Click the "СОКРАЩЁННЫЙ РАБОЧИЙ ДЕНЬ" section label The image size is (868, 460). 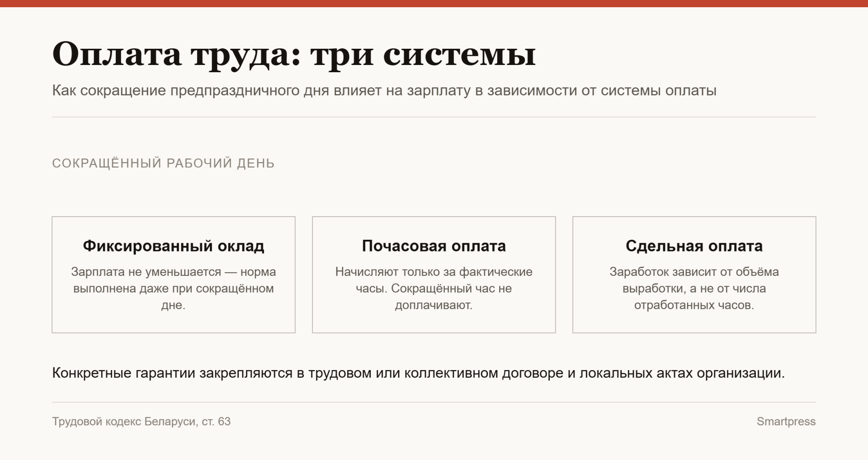[163, 163]
